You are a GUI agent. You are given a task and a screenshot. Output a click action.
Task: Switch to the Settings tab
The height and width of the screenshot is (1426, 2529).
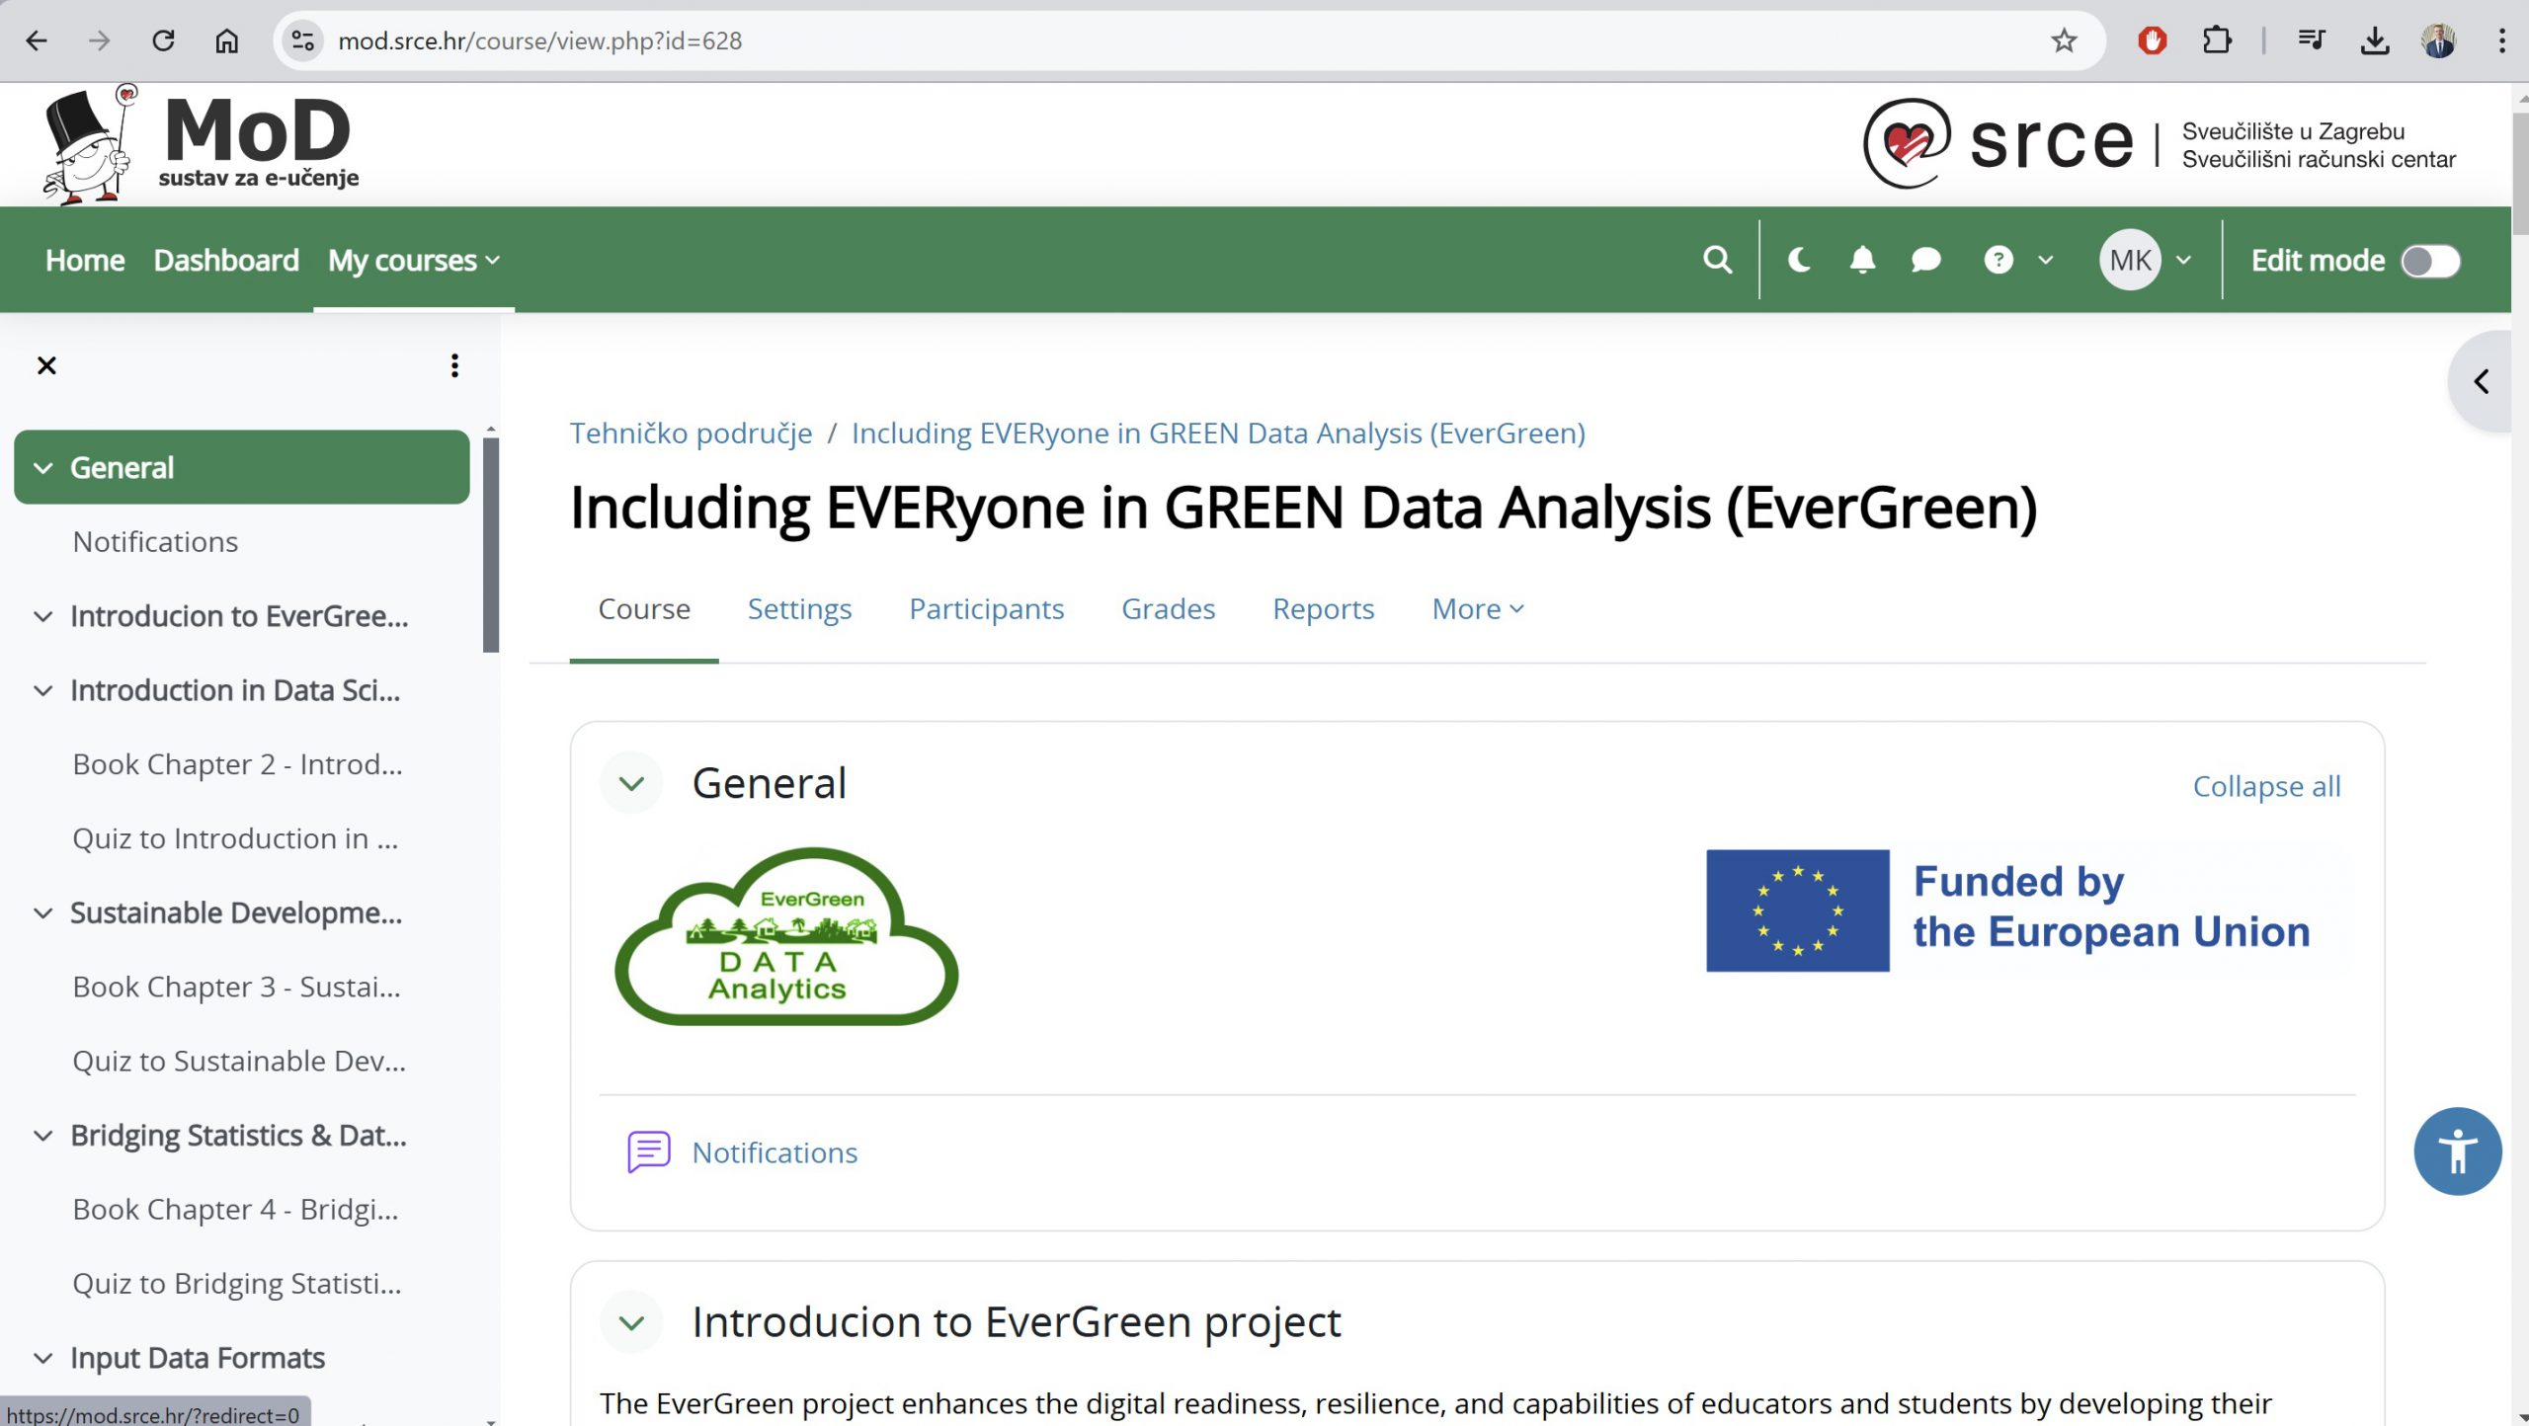click(x=799, y=608)
